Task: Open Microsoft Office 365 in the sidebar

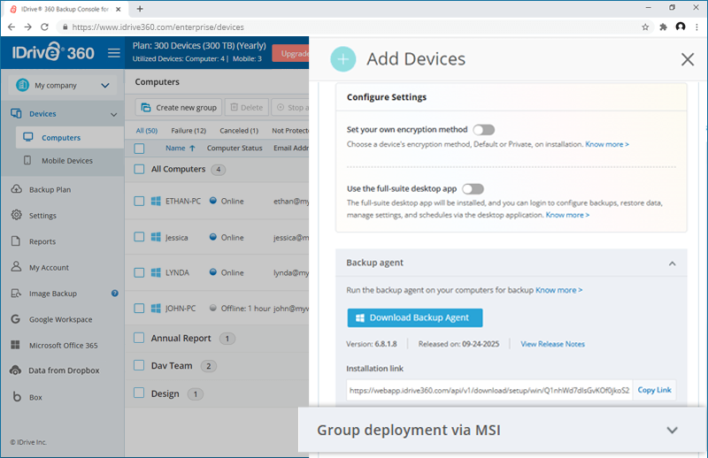Action: 63,345
